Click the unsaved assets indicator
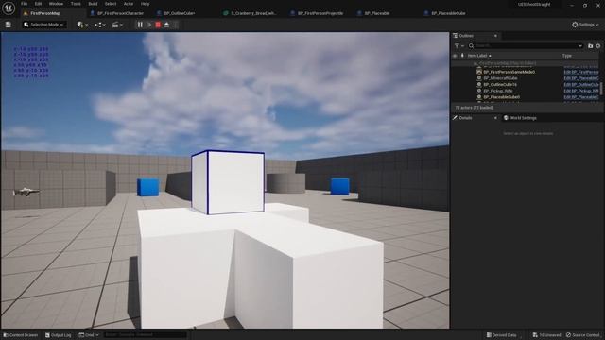605x340 pixels. tap(546, 335)
